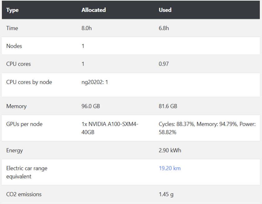Select the 6.8h used time value
Image resolution: width=262 pixels, height=204 pixels.
[164, 28]
